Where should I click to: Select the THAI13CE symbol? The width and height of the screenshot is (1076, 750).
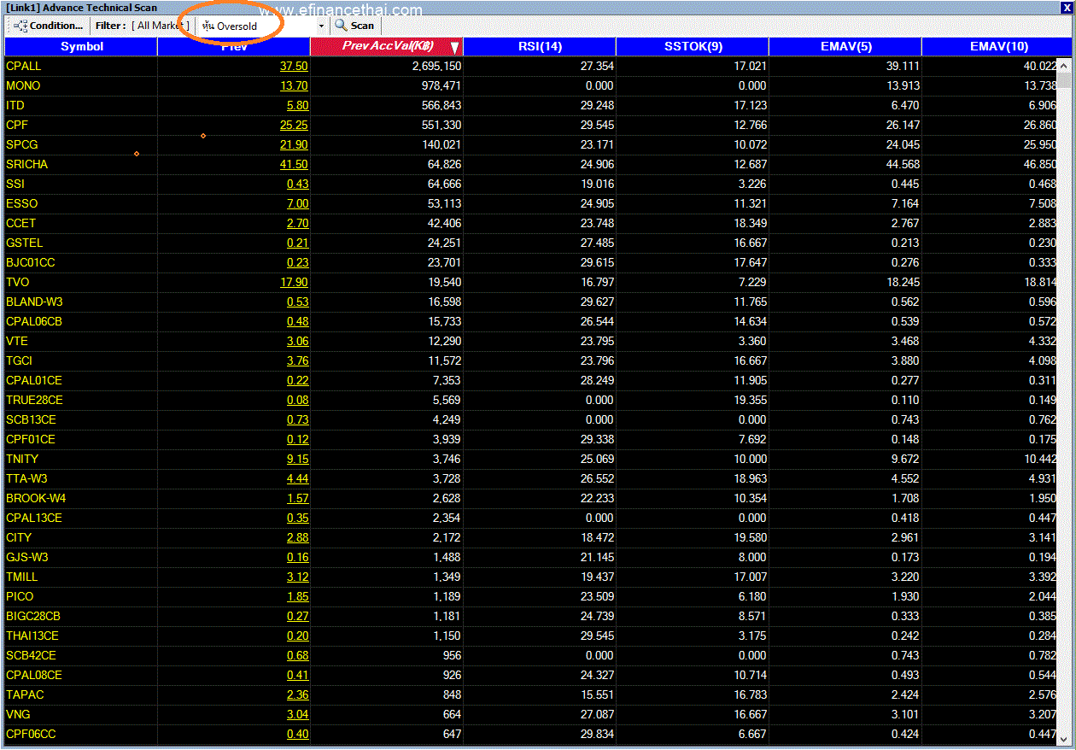point(32,636)
